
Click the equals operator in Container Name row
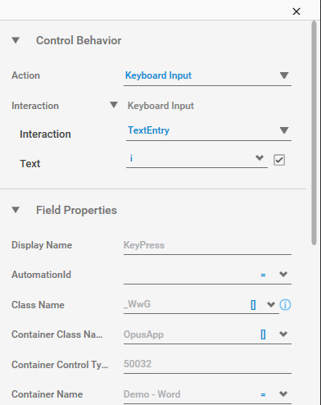(263, 394)
